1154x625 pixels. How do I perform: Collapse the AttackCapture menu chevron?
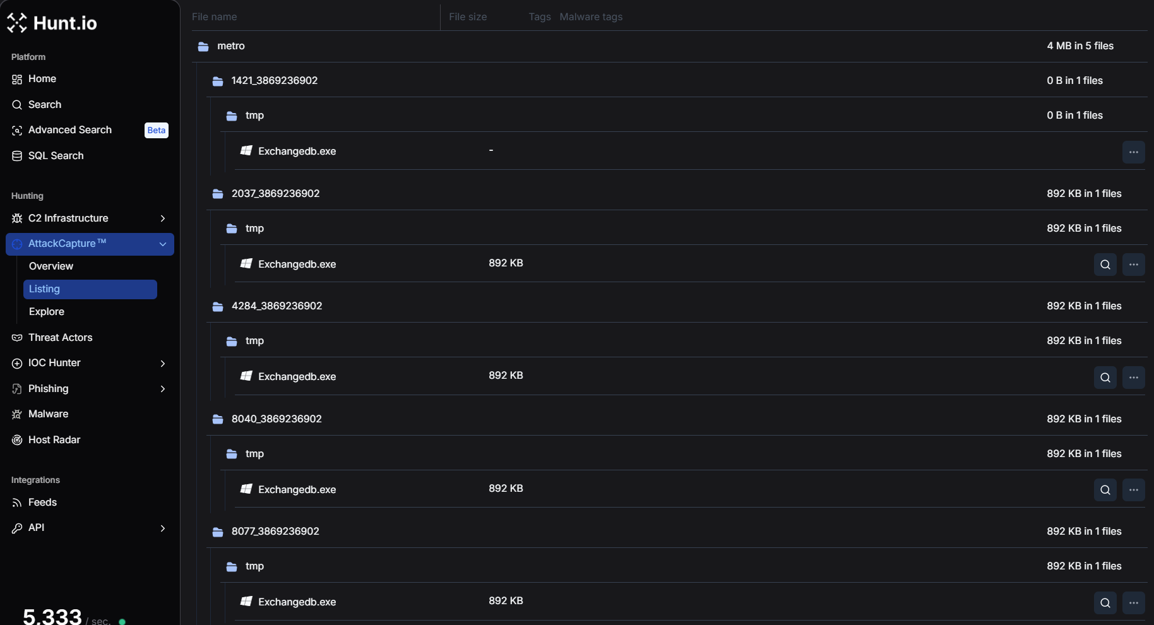[x=163, y=244]
